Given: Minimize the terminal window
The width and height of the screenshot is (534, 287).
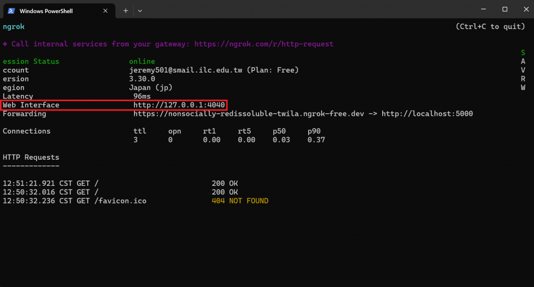Looking at the screenshot, I should (x=483, y=9).
